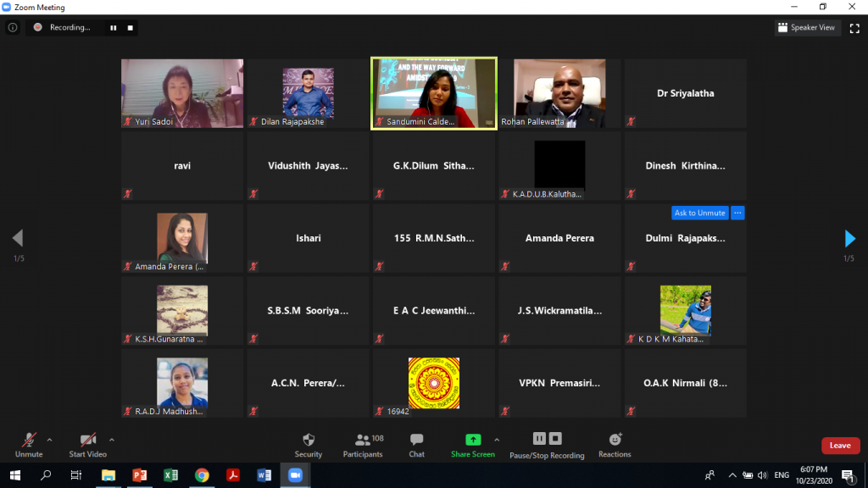Leave the meeting
The image size is (868, 488).
pyautogui.click(x=839, y=446)
